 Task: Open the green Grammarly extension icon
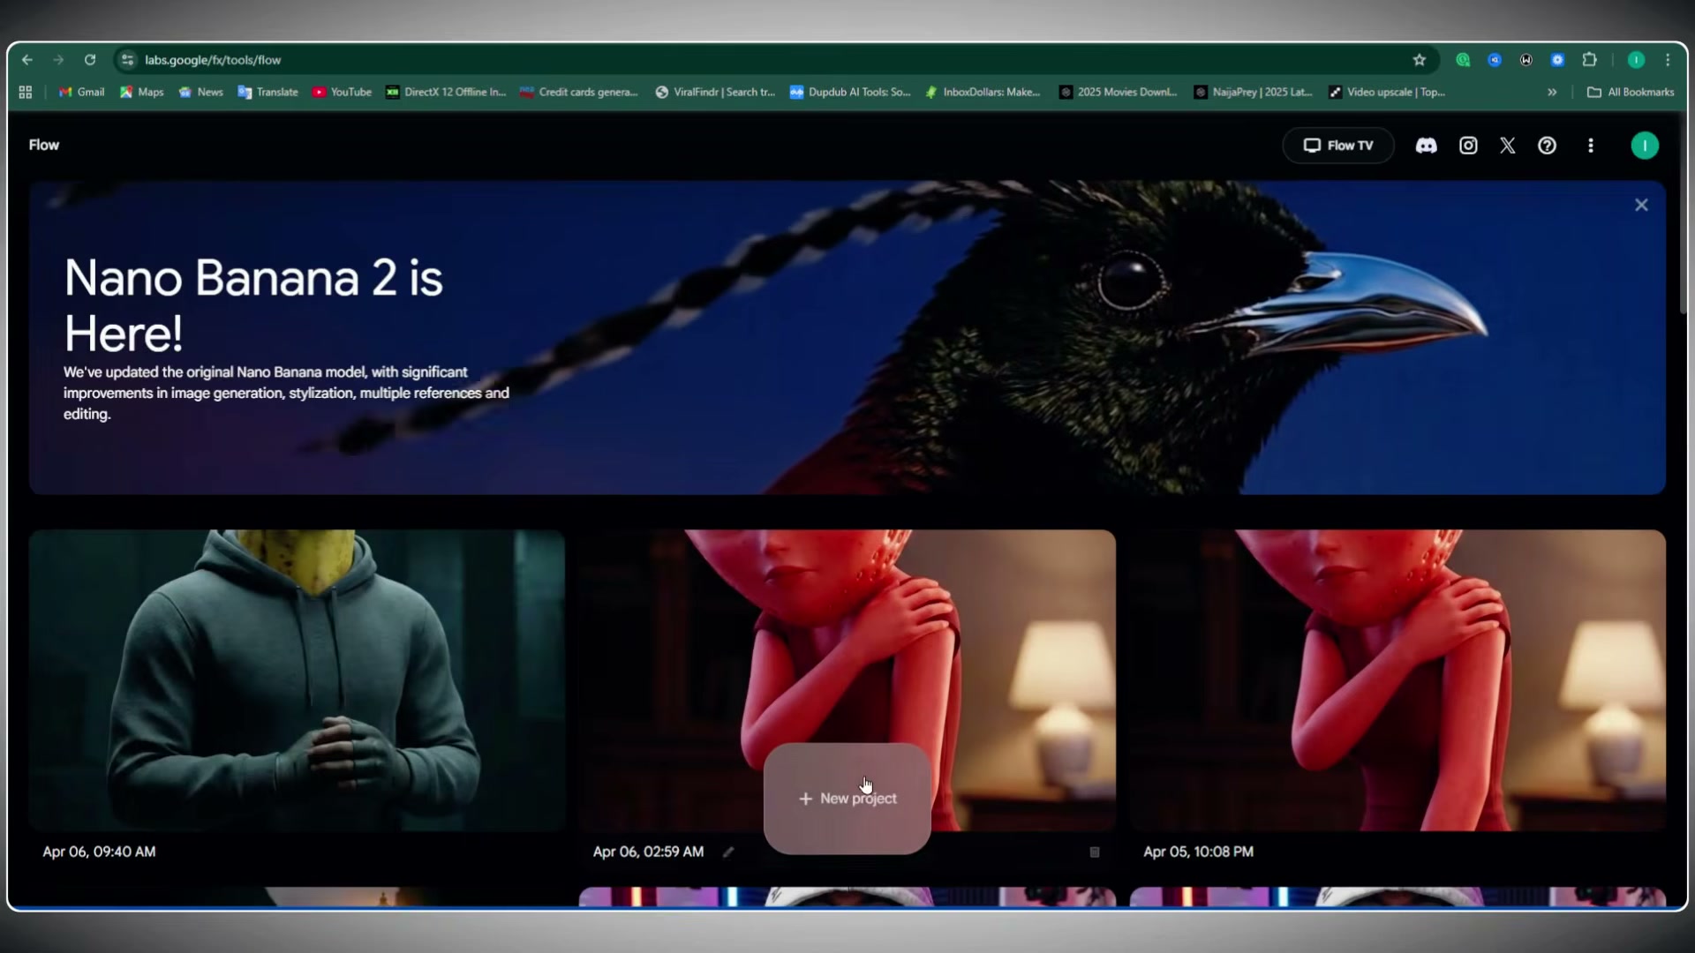coord(1463,60)
